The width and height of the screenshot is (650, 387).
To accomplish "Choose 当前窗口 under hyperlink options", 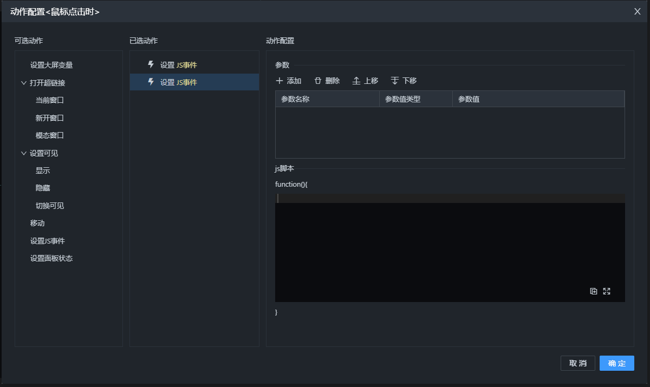I will click(x=50, y=100).
